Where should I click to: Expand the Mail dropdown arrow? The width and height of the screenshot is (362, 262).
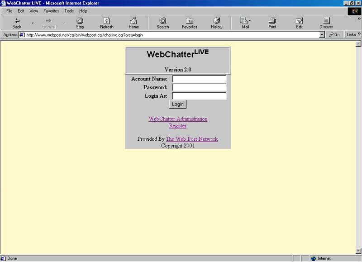[250, 21]
